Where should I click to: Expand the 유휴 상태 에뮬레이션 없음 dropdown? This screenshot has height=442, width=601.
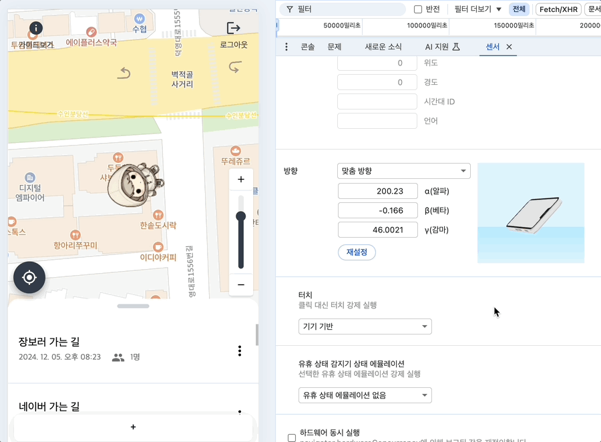365,395
